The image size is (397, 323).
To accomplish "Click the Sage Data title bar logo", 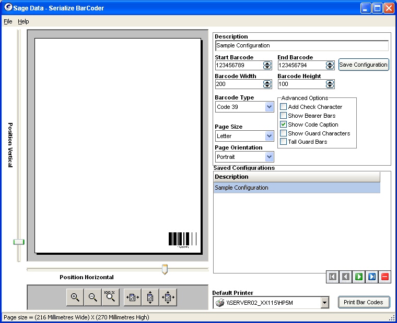I will tap(8, 7).
